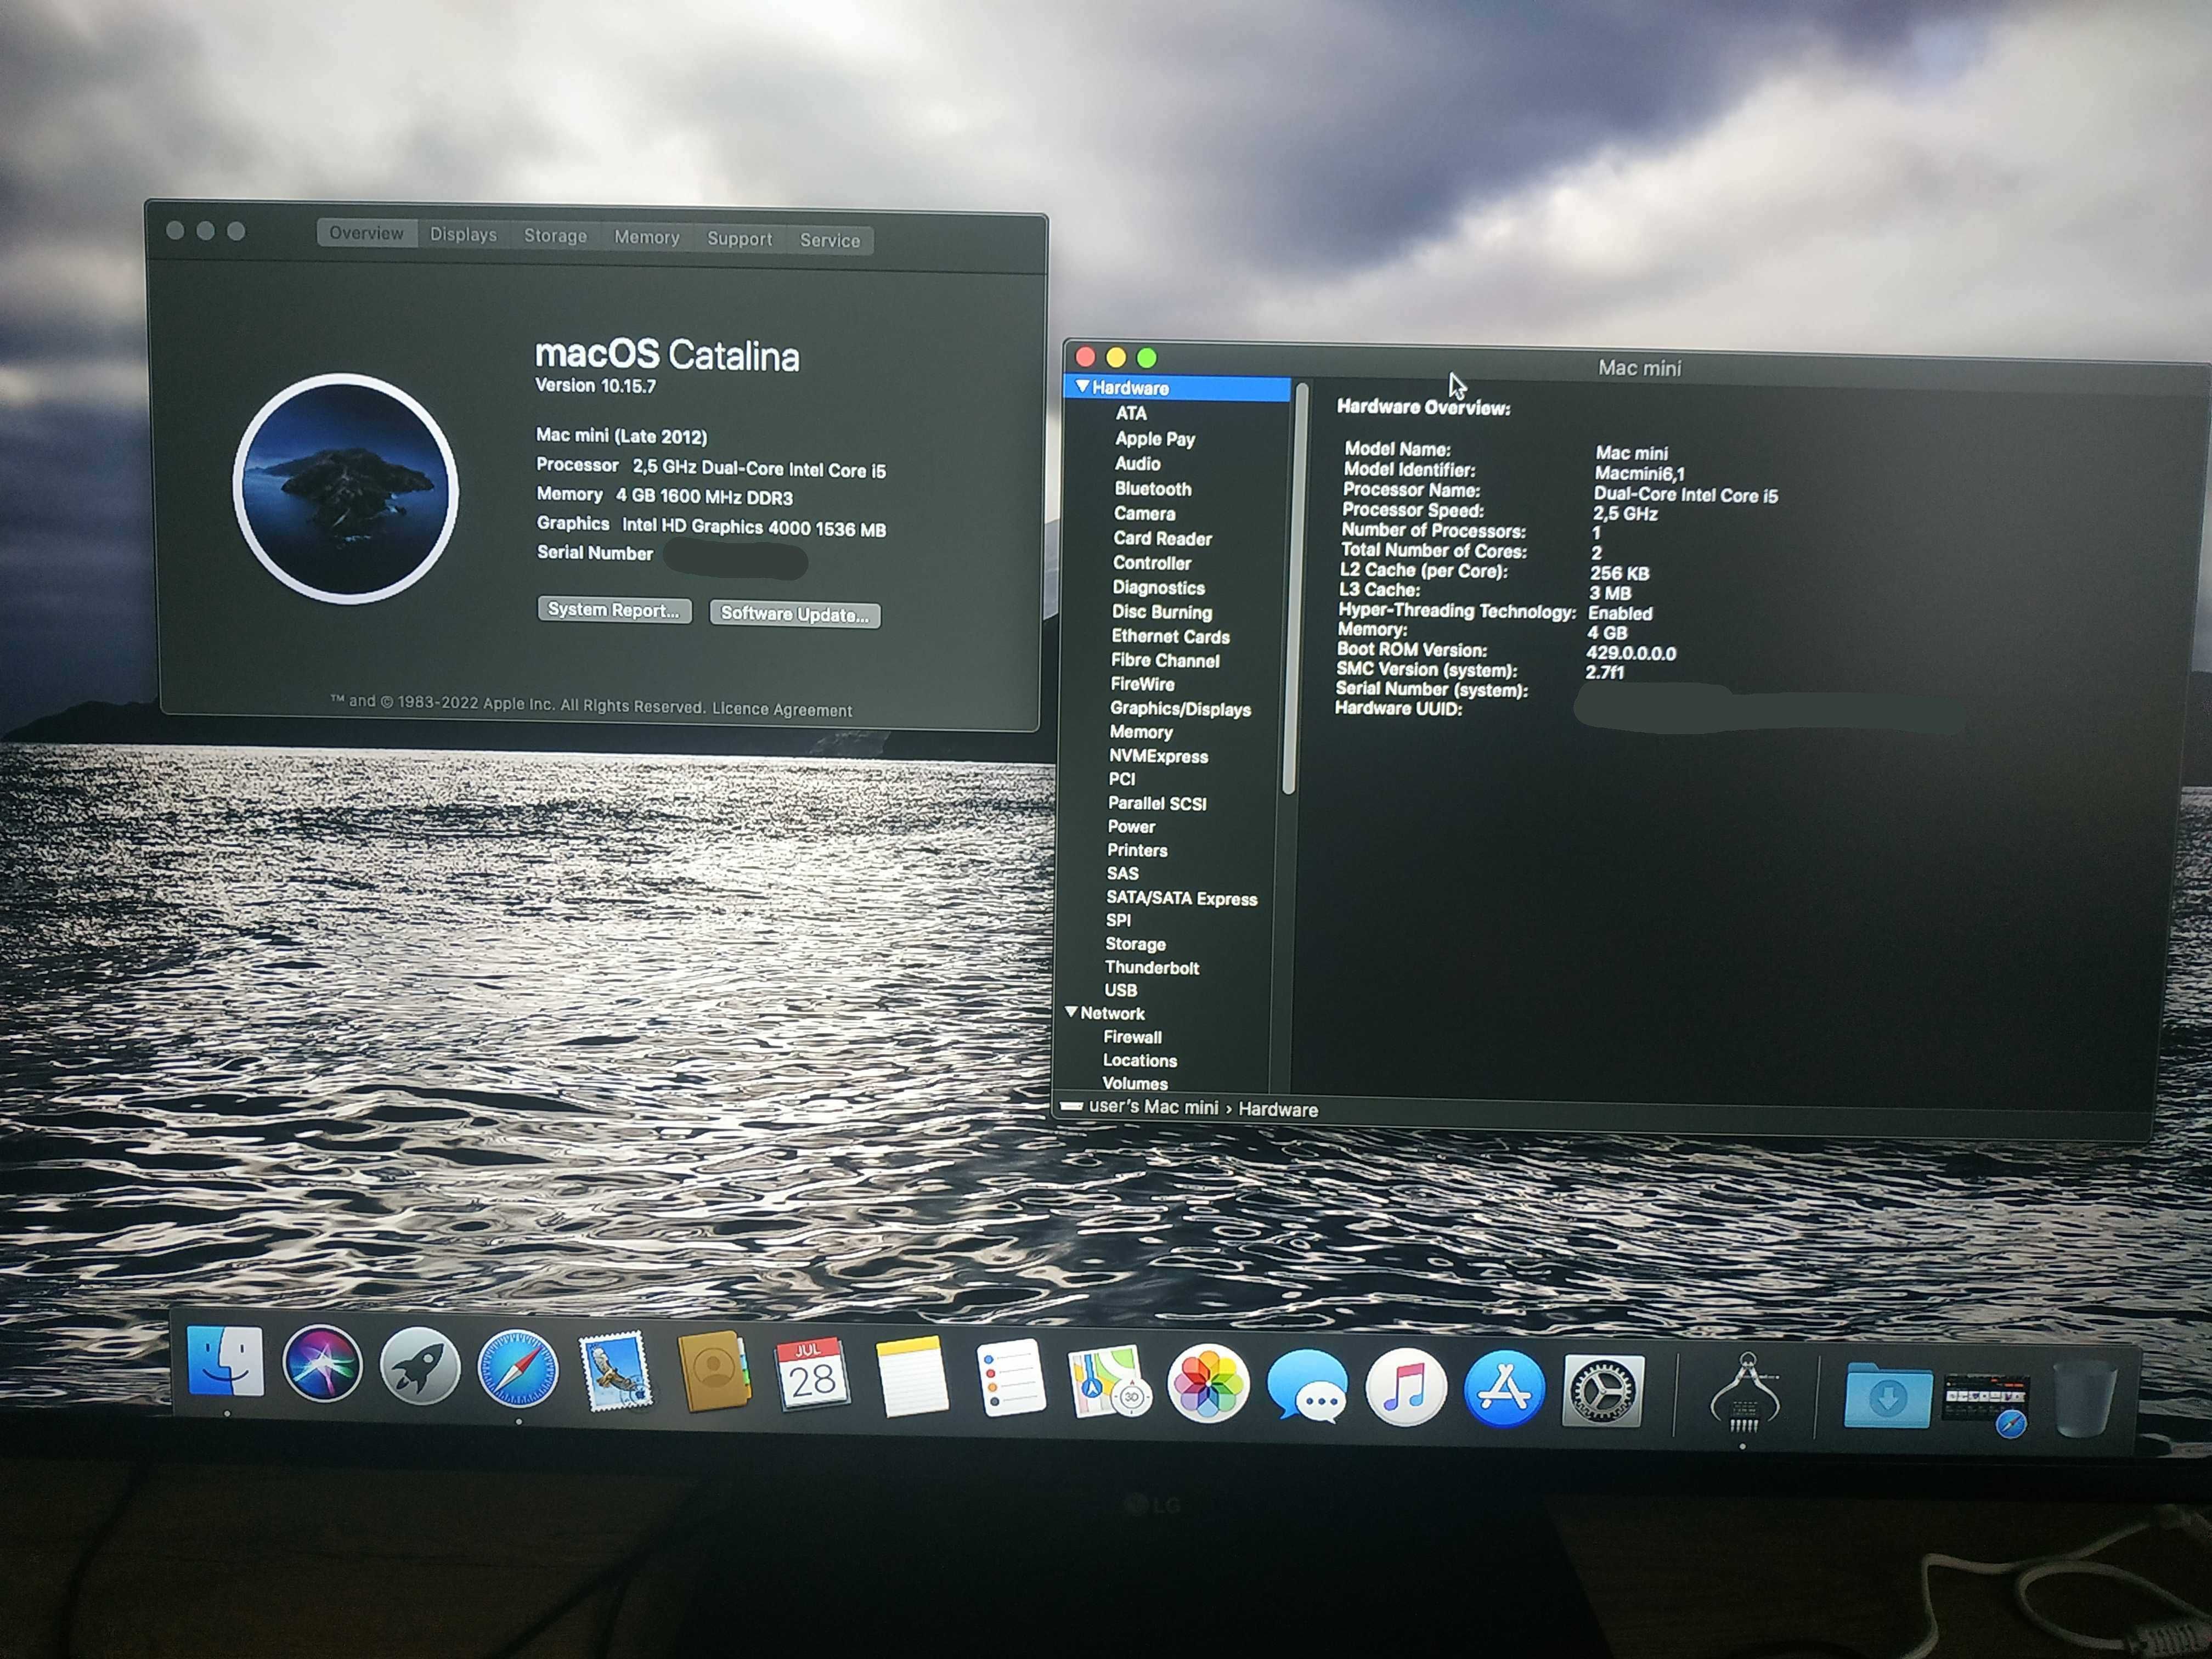Click sidebar vertical scrollbar in System Information
The height and width of the screenshot is (1659, 2212).
click(1295, 590)
